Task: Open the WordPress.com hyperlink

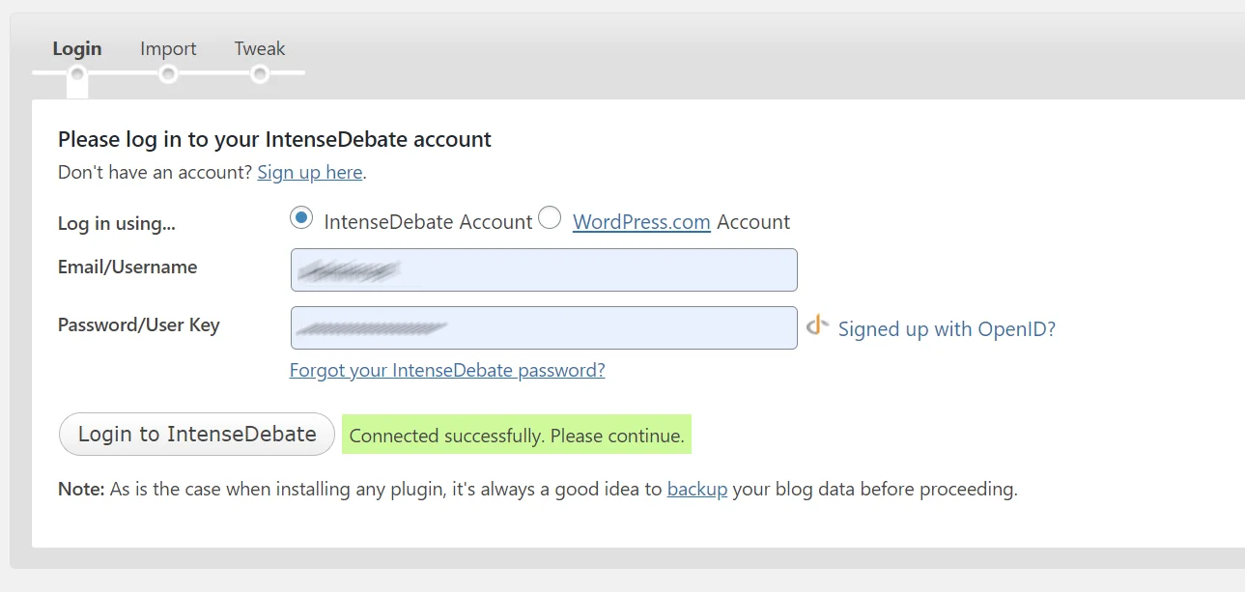Action: (x=641, y=222)
